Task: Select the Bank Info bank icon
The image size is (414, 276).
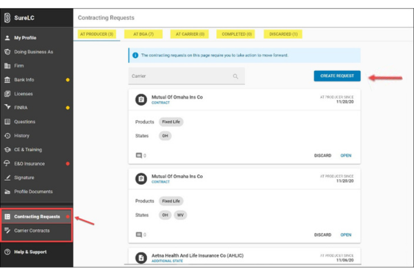Action: [x=8, y=80]
